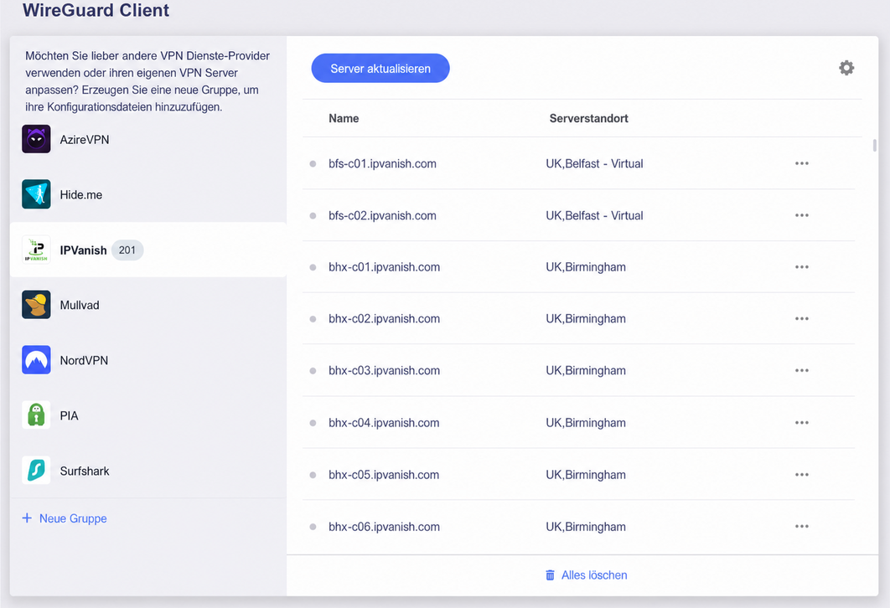
Task: Open three-dot menu for bfs-c02.ipvanish.com
Action: click(801, 215)
